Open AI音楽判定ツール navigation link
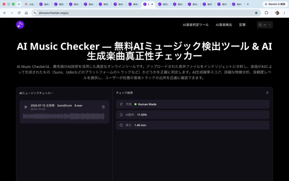This screenshot has height=181, width=289. point(196,25)
